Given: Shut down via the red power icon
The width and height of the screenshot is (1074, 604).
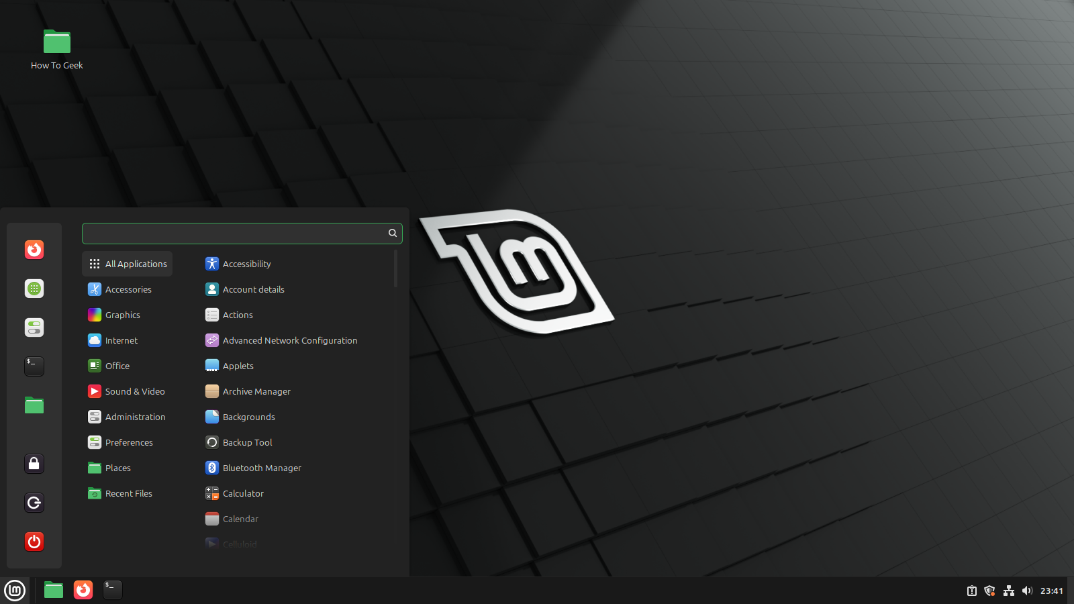Looking at the screenshot, I should [x=34, y=542].
